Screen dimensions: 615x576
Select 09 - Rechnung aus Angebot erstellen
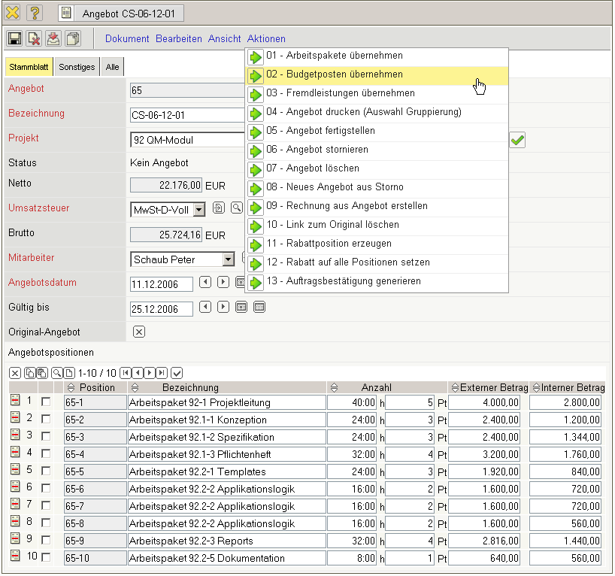pos(347,206)
